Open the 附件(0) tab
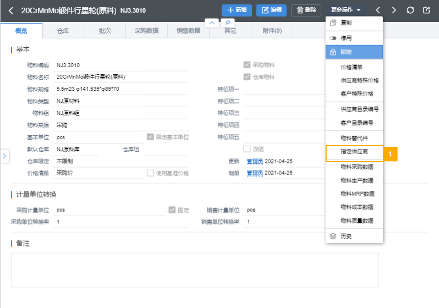Image resolution: width=439 pixels, height=308 pixels. tap(272, 31)
